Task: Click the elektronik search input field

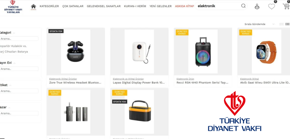Action: pyautogui.click(x=218, y=6)
